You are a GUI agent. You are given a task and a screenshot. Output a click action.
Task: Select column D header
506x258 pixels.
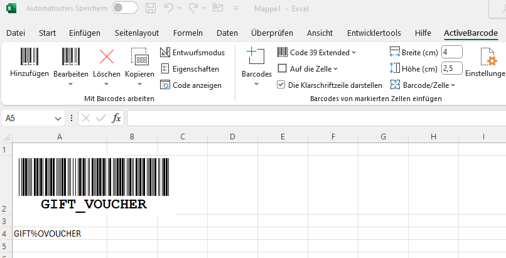click(x=232, y=137)
